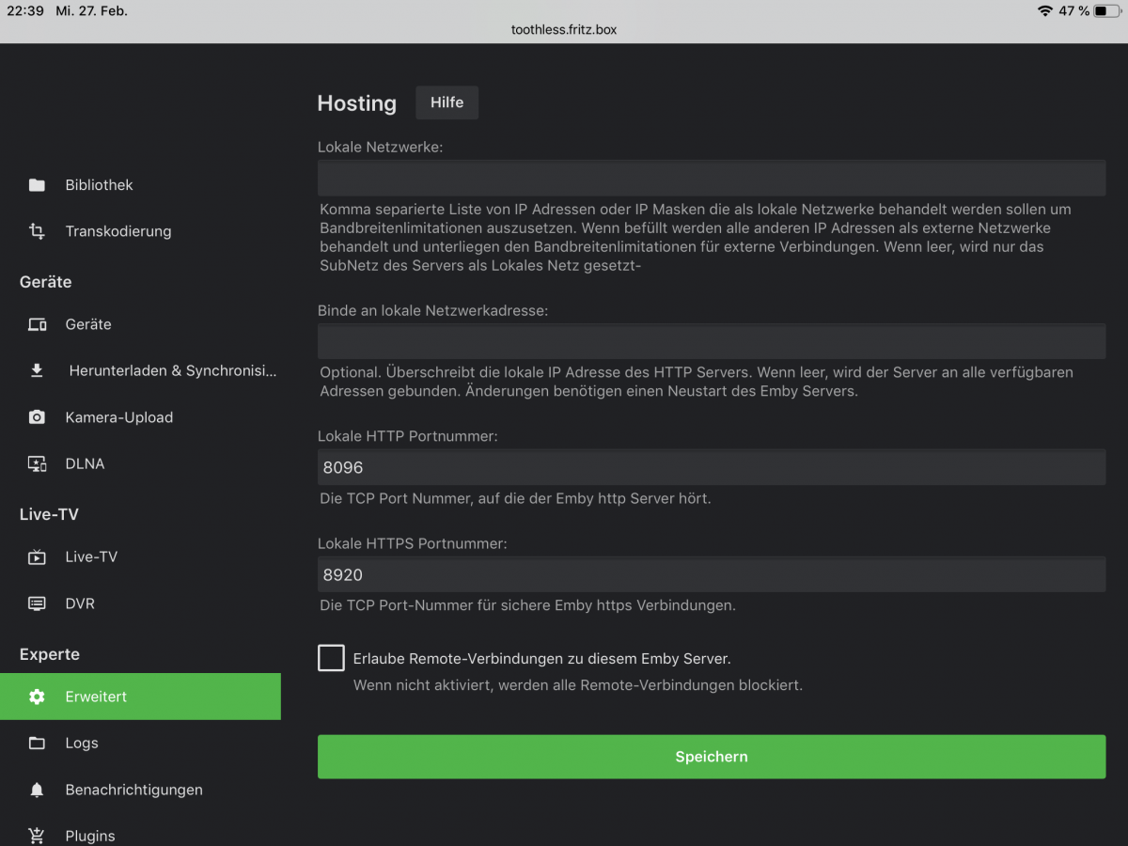Screen dimensions: 1128x846
Task: Edit the Lokale HTTP Portnummer field
Action: [x=711, y=467]
